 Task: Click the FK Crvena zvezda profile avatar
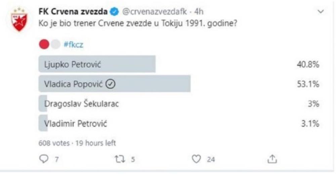coord(19,20)
